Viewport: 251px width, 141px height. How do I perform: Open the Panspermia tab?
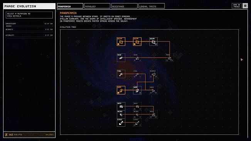click(70, 6)
